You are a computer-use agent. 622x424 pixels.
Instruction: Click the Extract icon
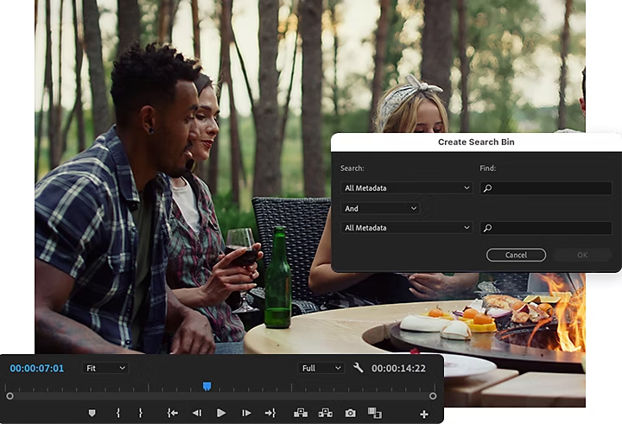coord(325,414)
